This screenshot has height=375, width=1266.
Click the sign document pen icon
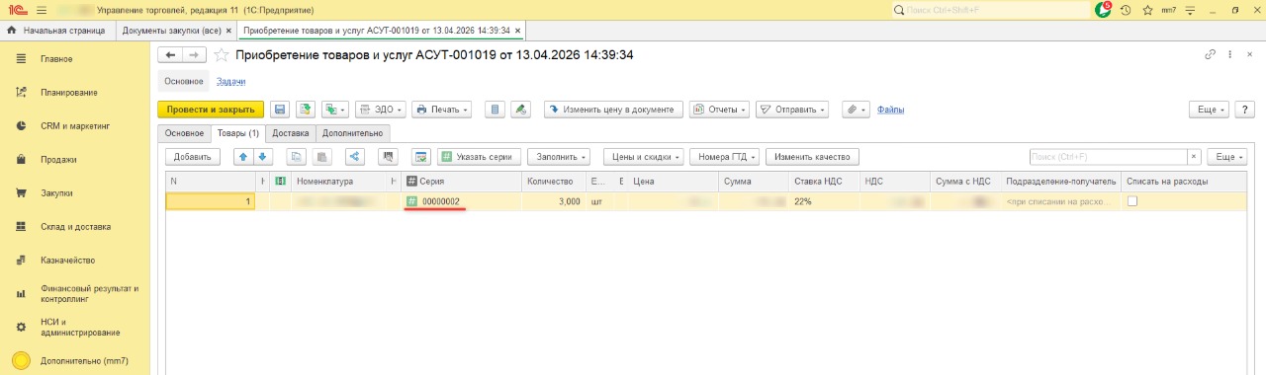point(522,110)
